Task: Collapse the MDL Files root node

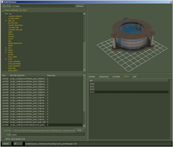Action: (x=3, y=14)
